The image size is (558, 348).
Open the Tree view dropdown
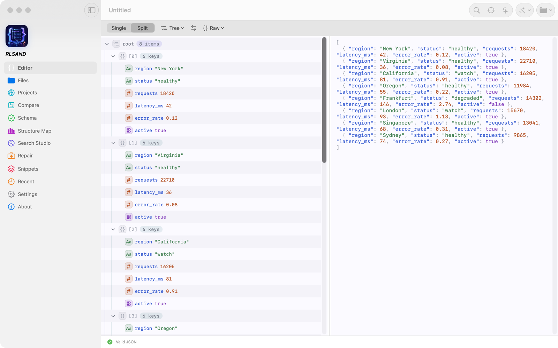172,28
